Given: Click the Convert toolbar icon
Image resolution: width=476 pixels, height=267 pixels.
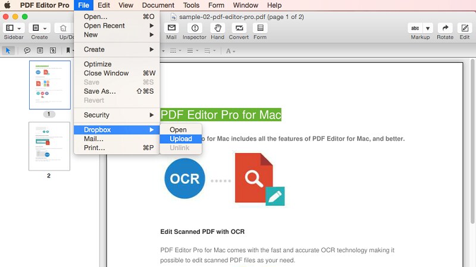Looking at the screenshot, I should 239,28.
